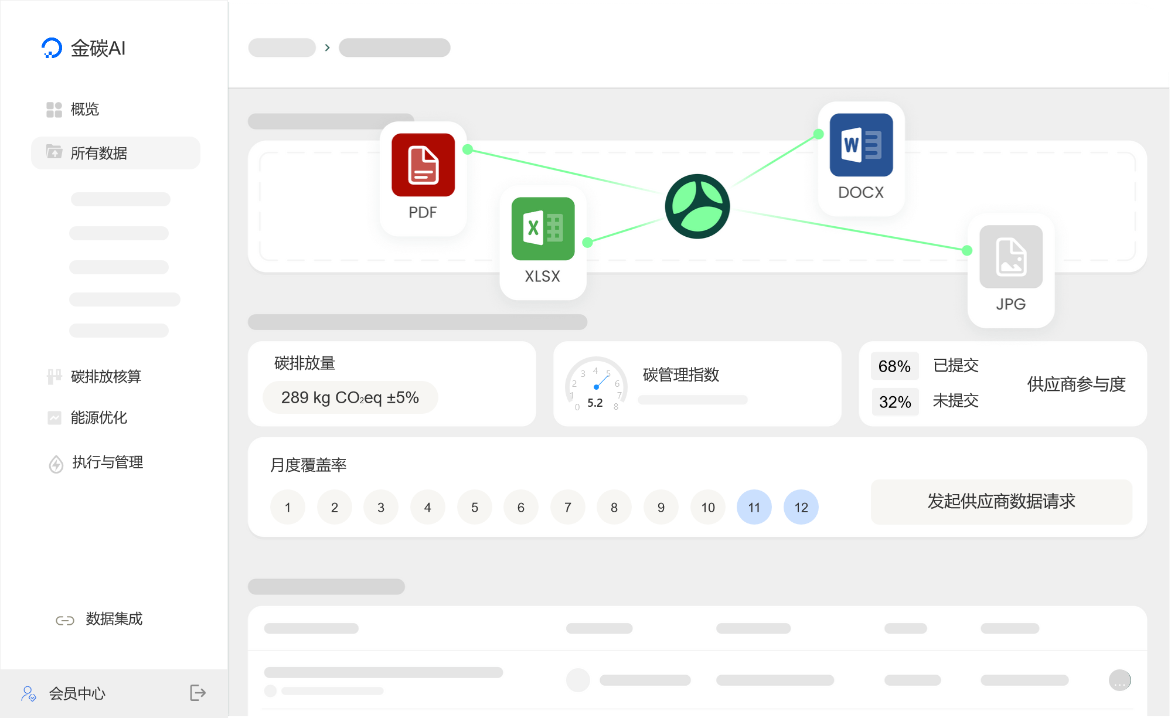Screen dimensions: 1171x718
Task: Click the logout icon beside 会员中心
Action: click(198, 693)
